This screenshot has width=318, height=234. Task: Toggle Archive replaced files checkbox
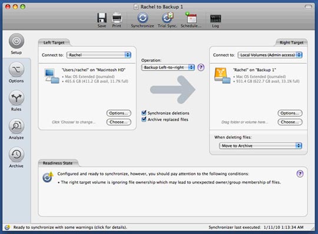pos(144,119)
